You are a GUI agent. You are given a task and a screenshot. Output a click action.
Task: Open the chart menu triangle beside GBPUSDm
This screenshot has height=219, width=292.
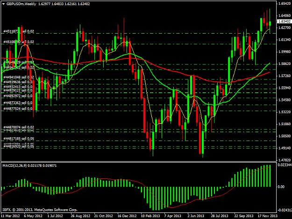point(3,4)
